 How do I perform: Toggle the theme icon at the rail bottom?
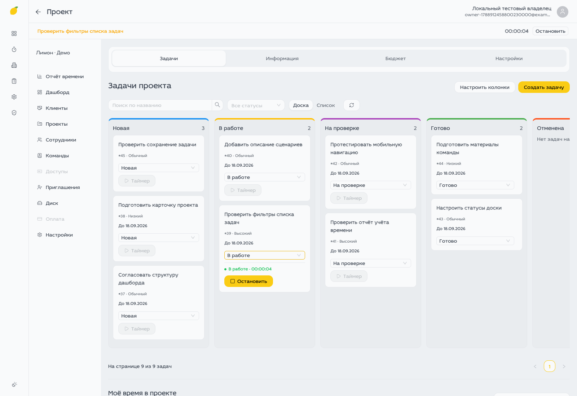point(14,384)
